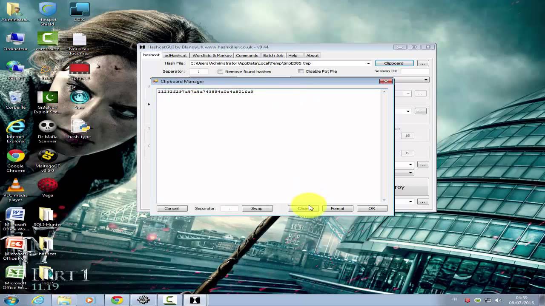545x306 pixels.
Task: Confirm Clipboard Manager with OK
Action: (x=372, y=208)
